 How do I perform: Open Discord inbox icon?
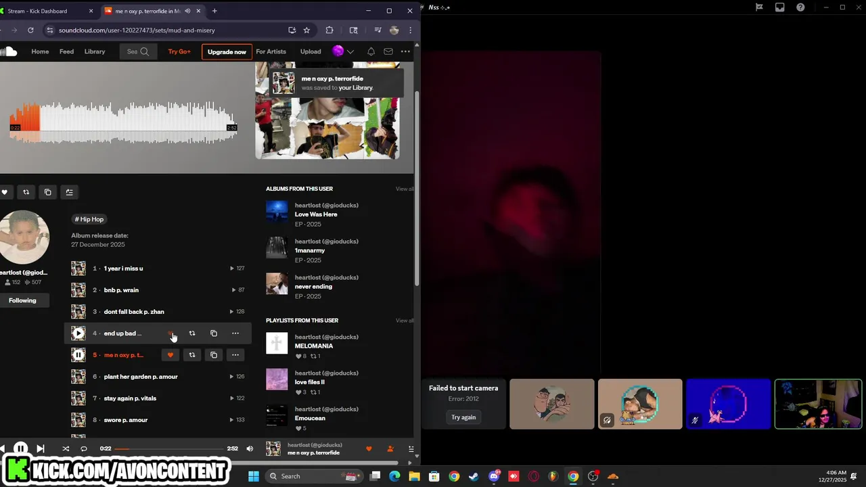click(780, 7)
